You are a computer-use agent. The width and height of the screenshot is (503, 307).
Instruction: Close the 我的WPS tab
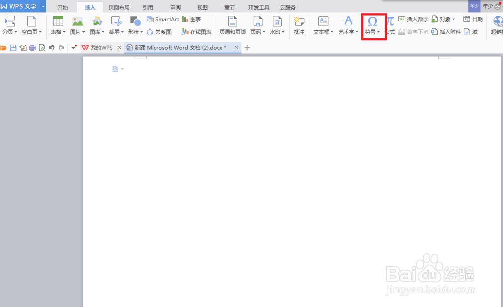coord(120,48)
